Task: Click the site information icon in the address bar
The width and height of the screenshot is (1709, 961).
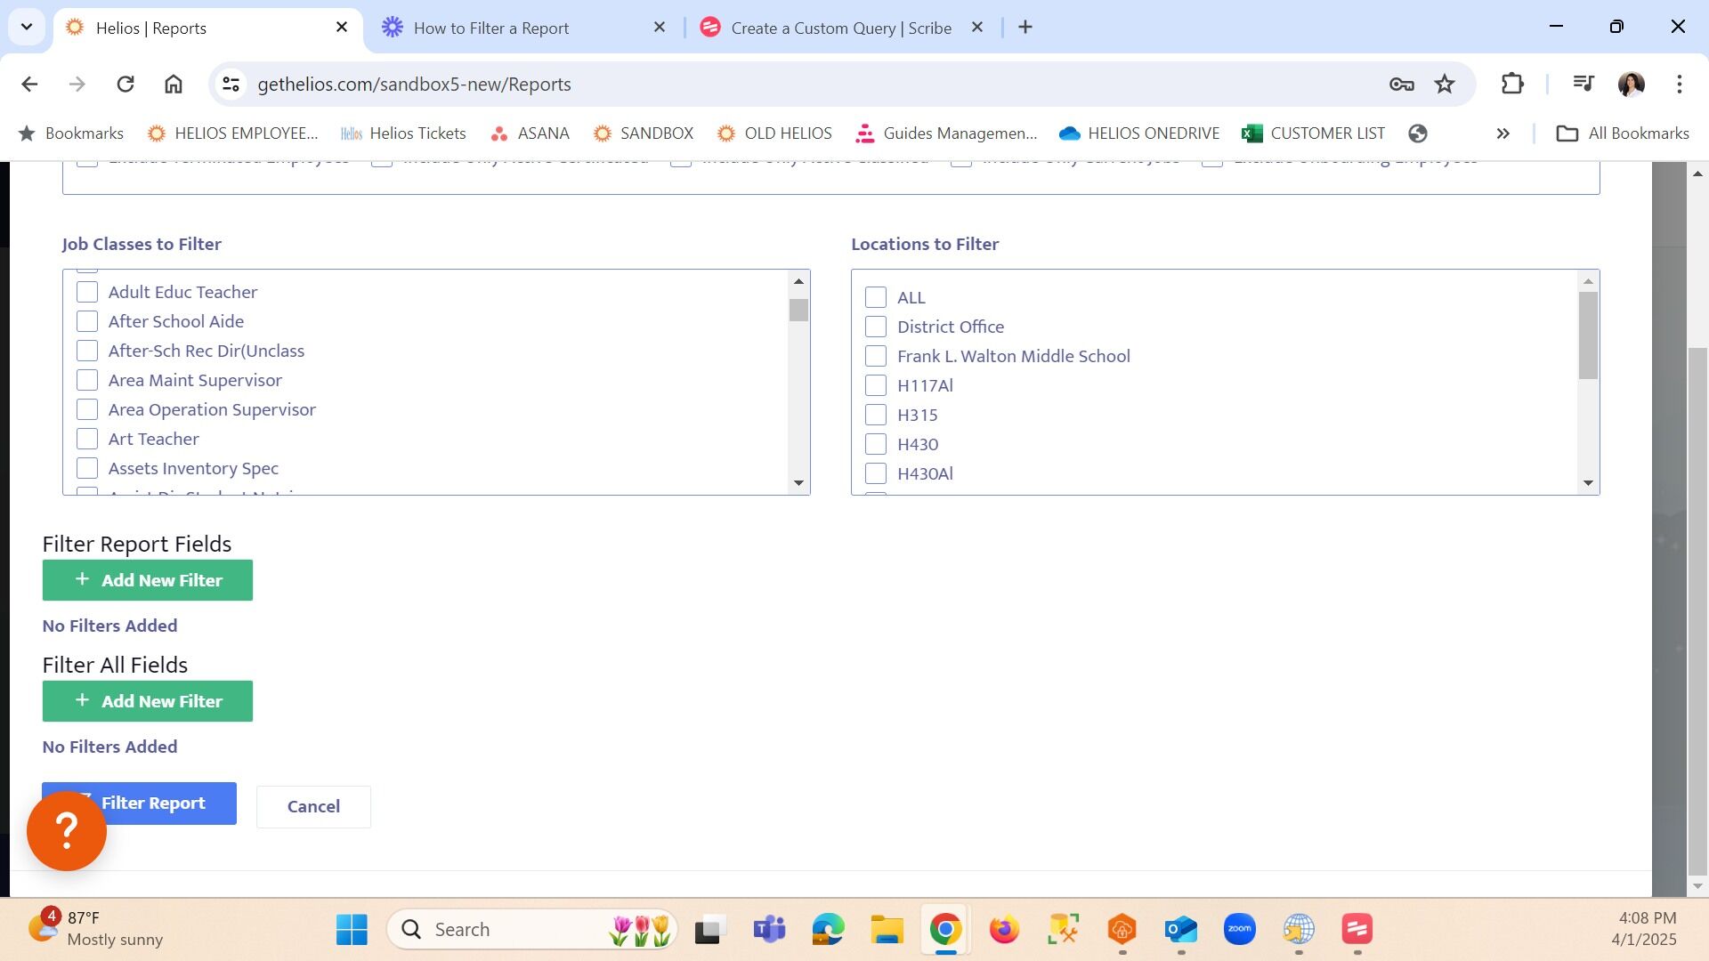Action: coord(231,84)
